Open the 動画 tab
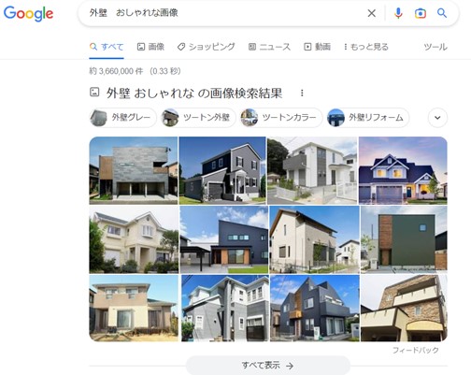The height and width of the screenshot is (375, 471). tap(317, 47)
